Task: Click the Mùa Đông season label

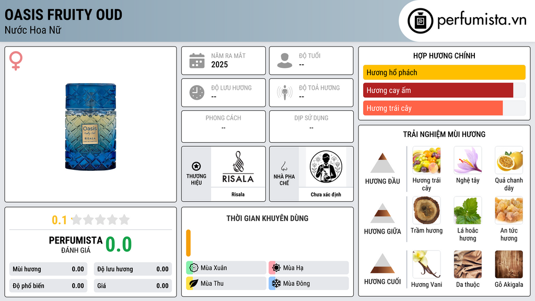Action: tap(297, 283)
